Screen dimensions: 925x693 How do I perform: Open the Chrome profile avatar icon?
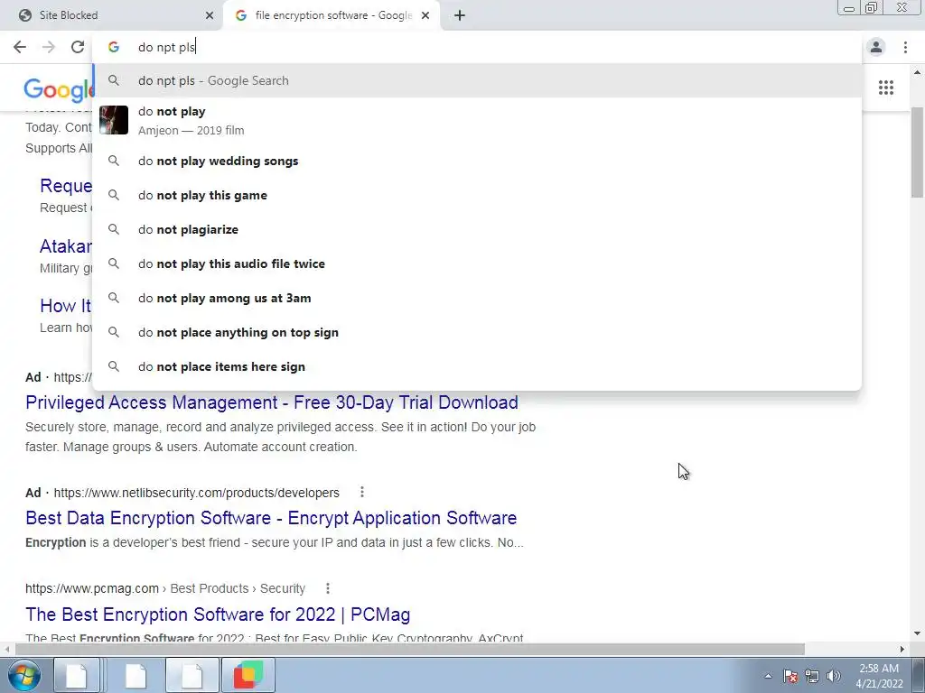(876, 47)
